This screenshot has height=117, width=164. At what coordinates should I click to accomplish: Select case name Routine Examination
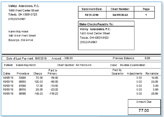click(x=132, y=65)
